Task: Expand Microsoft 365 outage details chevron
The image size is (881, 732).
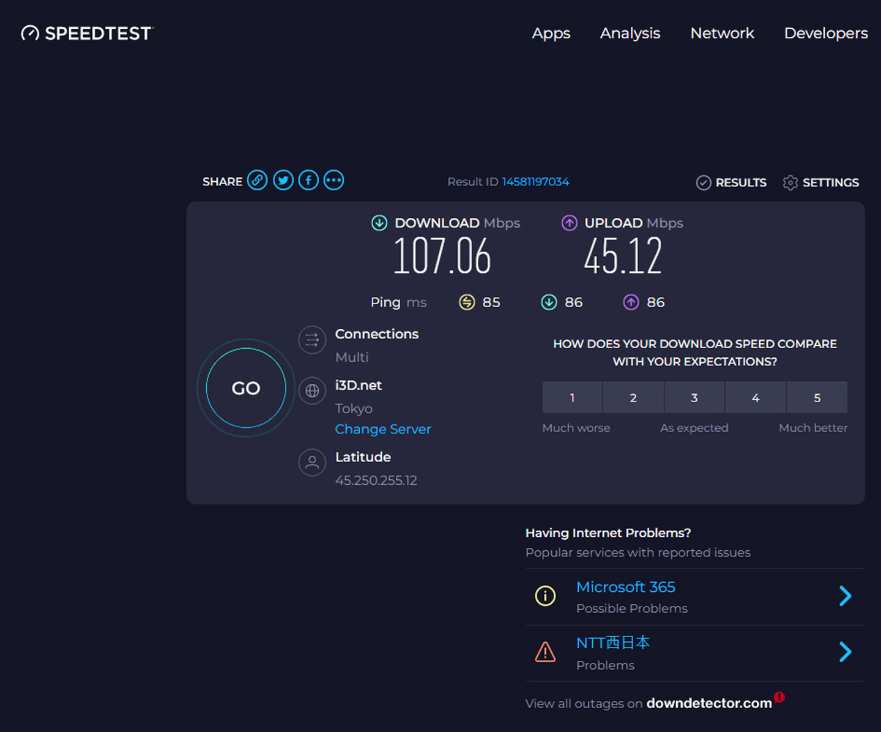Action: pos(845,596)
